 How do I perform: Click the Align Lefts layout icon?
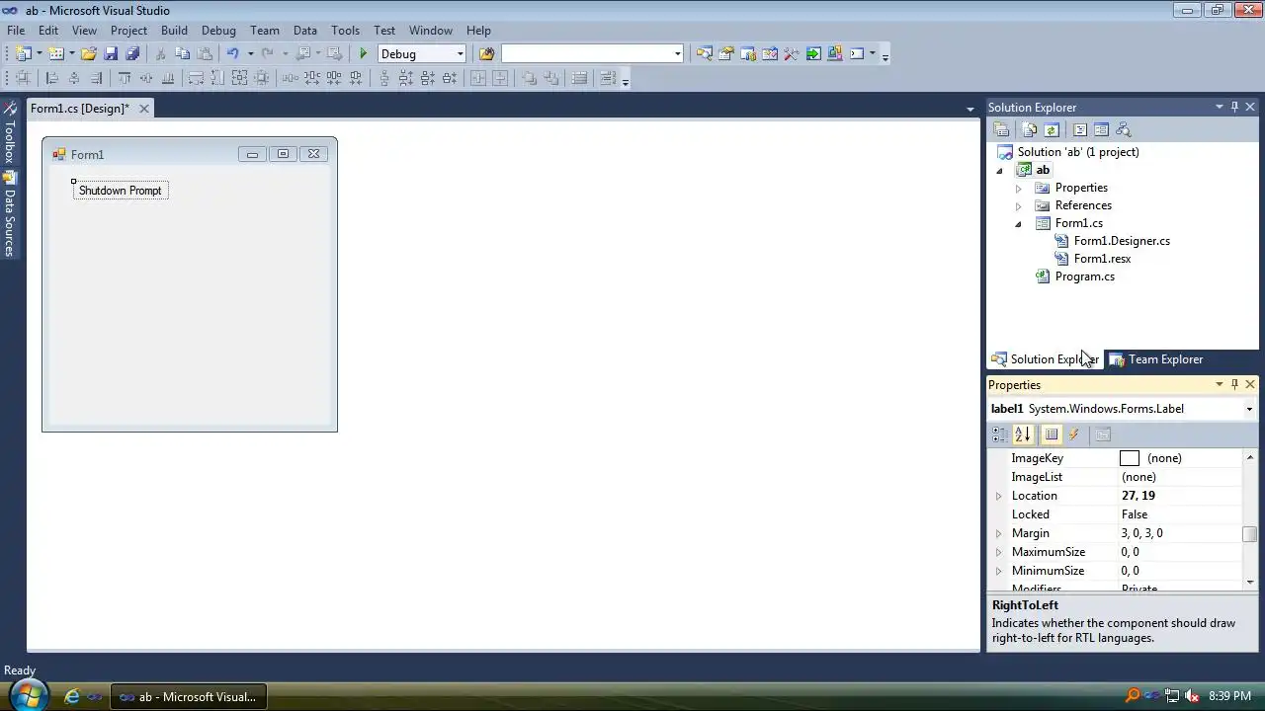click(52, 78)
